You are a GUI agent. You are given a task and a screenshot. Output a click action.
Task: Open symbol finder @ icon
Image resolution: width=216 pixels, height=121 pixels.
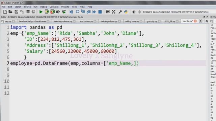point(33,12)
